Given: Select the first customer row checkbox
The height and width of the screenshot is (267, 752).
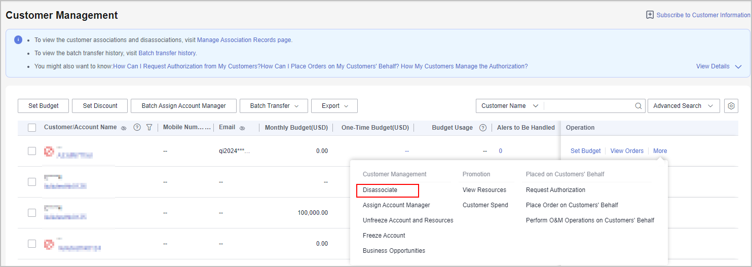Looking at the screenshot, I should (32, 151).
